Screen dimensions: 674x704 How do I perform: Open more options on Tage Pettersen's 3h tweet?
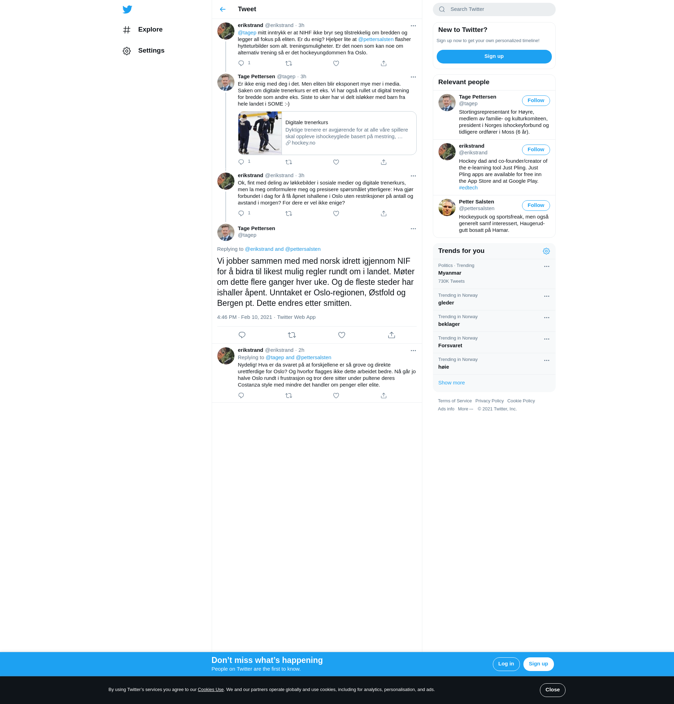[413, 77]
